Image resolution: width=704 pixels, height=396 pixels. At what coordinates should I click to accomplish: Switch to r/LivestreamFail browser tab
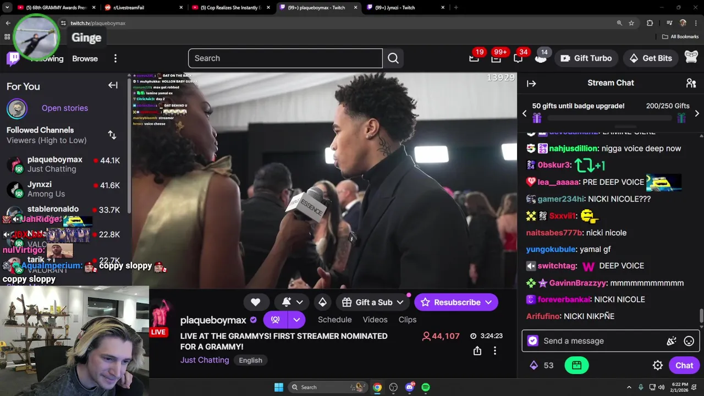(x=144, y=8)
